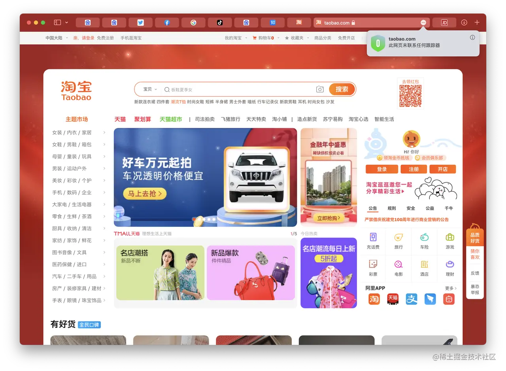Open 天猫超市 in the top navigation
The width and height of the screenshot is (506, 371).
coord(171,119)
